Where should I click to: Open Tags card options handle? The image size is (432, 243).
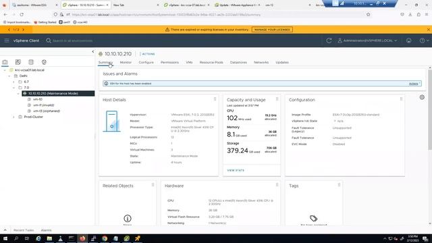point(339,185)
